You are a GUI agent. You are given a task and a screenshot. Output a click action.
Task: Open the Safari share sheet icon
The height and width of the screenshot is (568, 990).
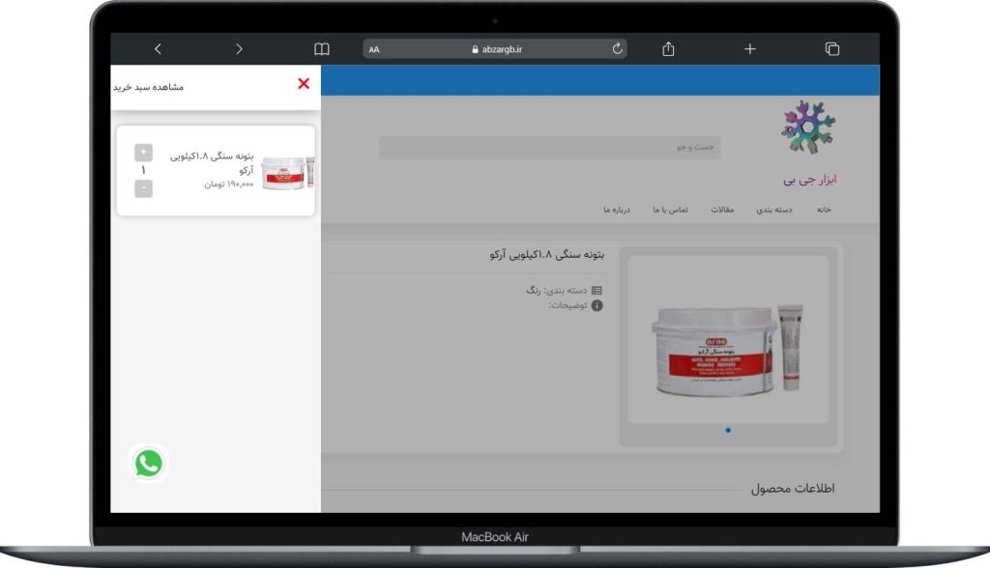[x=668, y=49]
